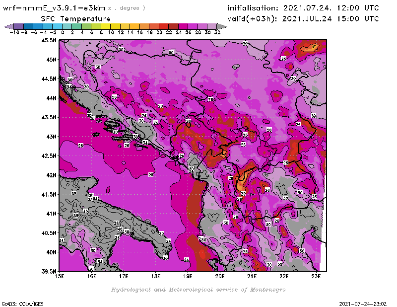Click the '20' contour label on the map
Viewport: 397px width, 307px height.
tap(243, 194)
